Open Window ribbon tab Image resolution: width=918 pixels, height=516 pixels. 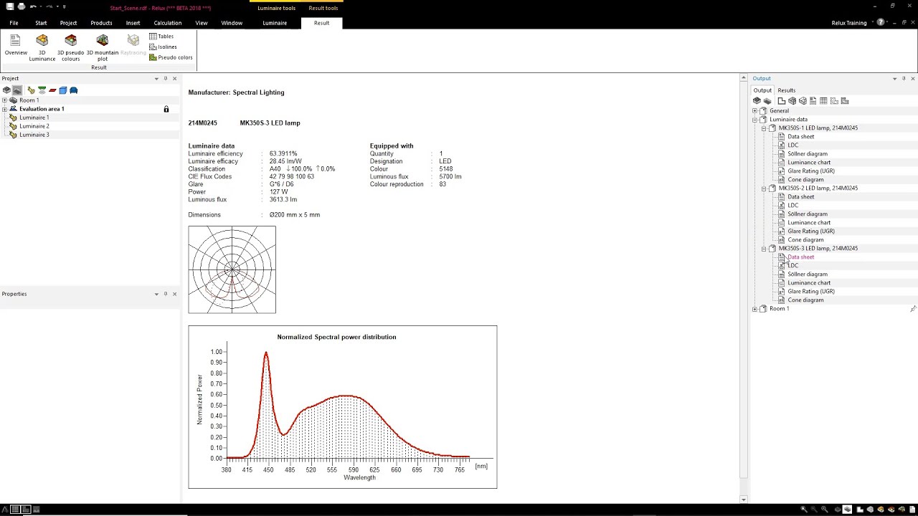232,23
